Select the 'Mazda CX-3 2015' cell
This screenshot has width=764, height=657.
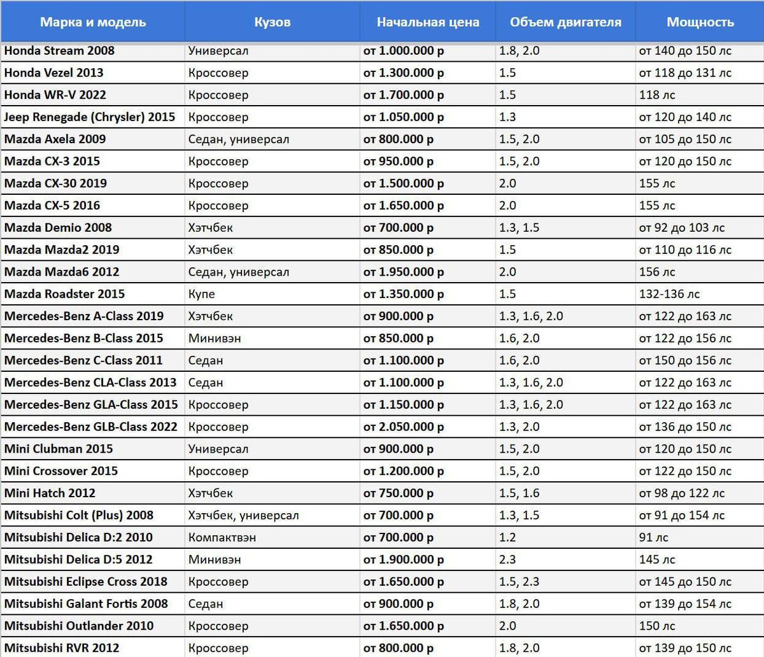pos(93,161)
